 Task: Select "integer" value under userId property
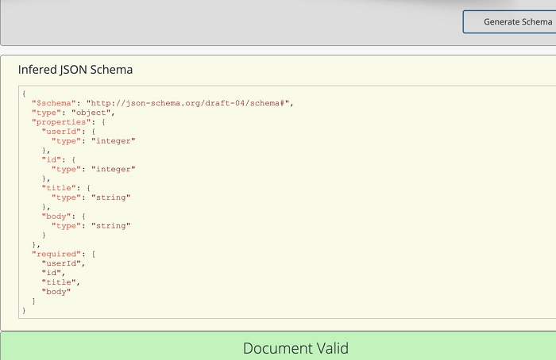114,140
